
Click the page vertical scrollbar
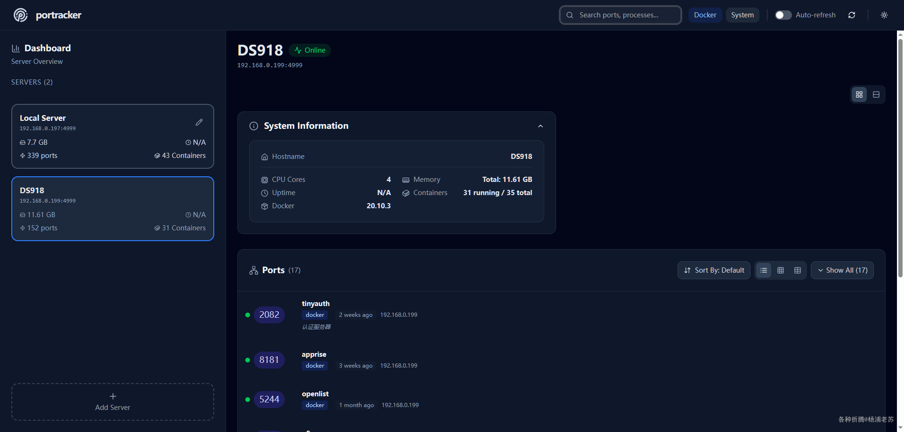tap(900, 157)
